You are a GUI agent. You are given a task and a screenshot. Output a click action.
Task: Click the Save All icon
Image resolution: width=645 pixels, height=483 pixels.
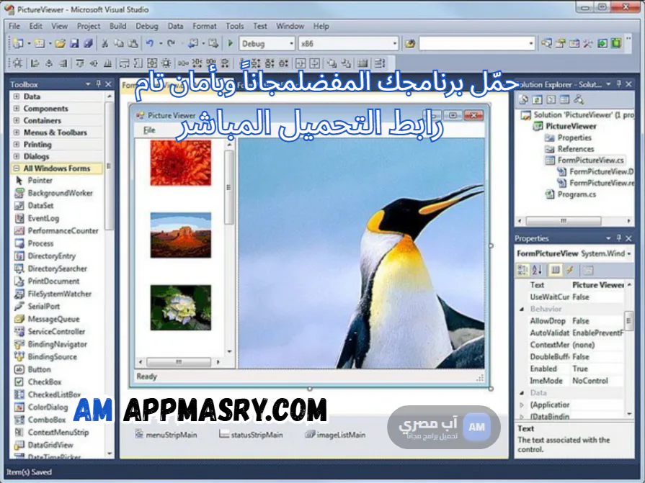pos(88,43)
